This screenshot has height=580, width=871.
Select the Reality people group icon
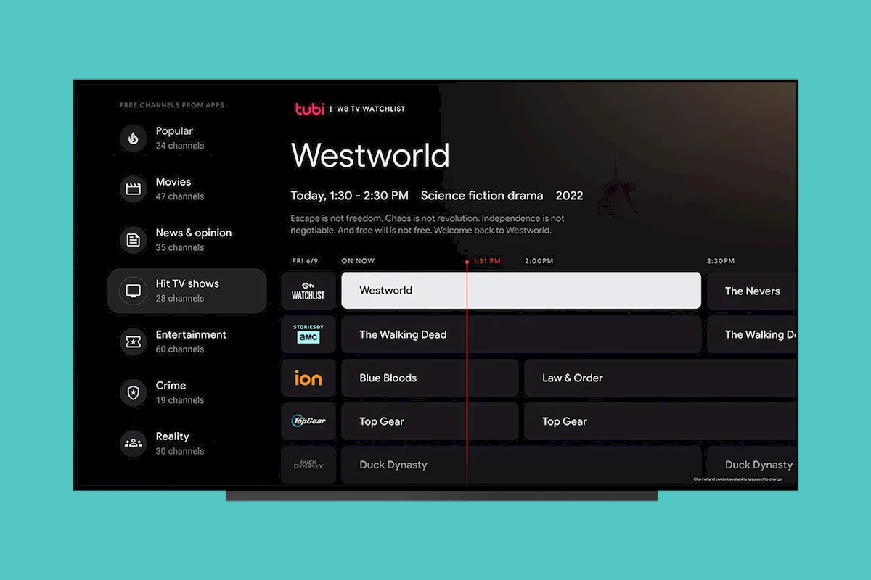coord(134,443)
